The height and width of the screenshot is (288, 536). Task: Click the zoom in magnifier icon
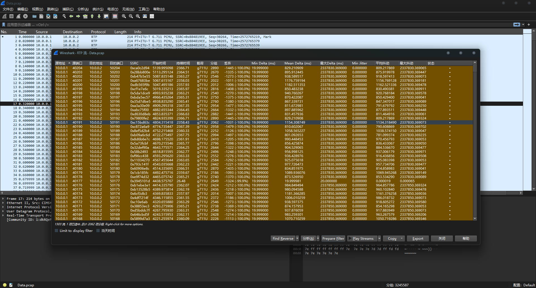[124, 16]
